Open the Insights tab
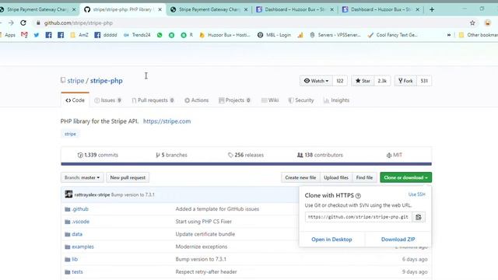 coord(336,100)
